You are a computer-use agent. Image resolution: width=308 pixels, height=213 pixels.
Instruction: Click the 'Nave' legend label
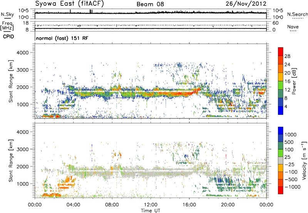(293, 27)
